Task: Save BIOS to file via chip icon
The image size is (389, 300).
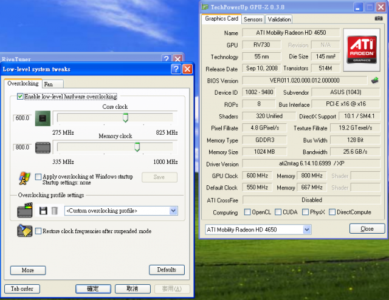Action: tap(375, 80)
